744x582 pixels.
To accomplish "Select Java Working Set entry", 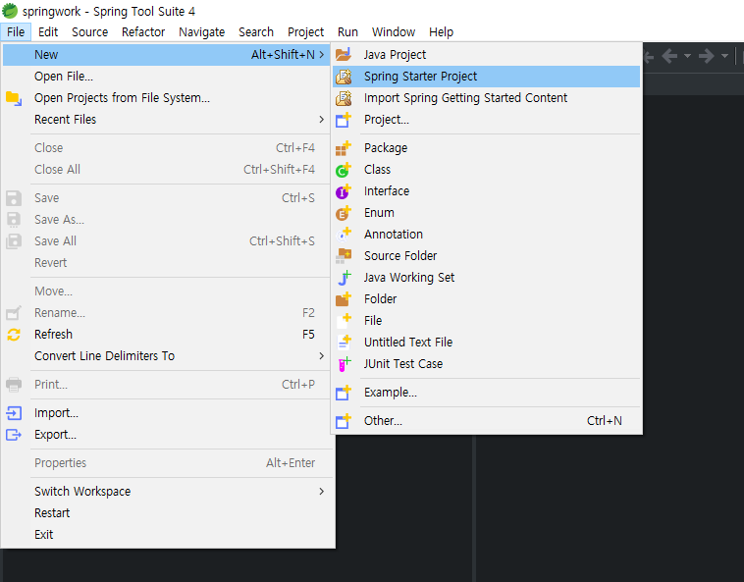I will click(487, 278).
